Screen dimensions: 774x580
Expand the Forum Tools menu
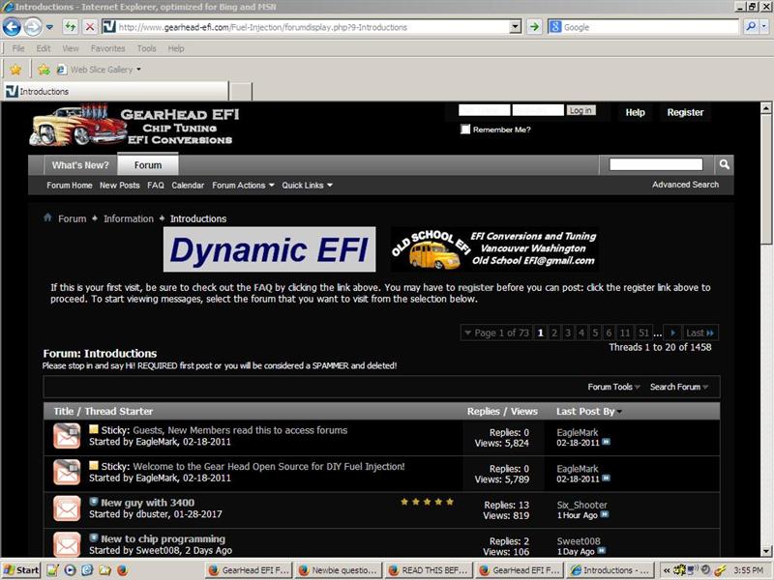point(613,387)
